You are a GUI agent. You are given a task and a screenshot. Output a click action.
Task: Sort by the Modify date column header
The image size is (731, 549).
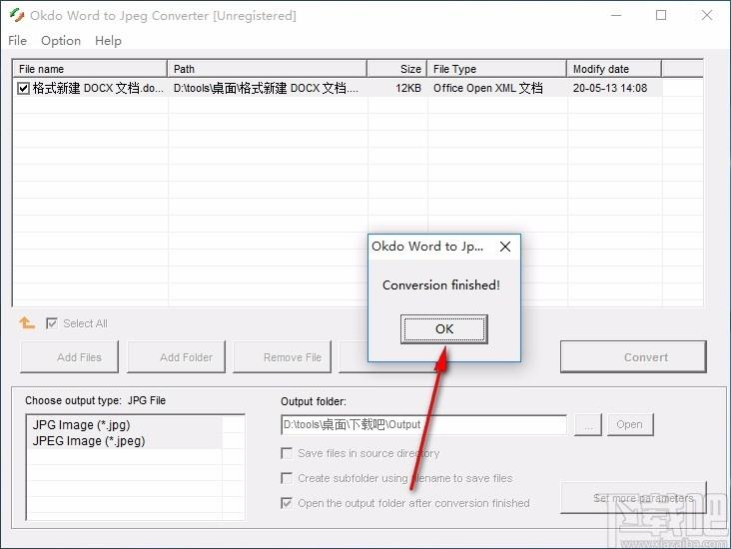click(x=614, y=69)
